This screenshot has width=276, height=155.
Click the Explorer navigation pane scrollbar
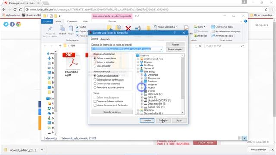tap(56, 93)
